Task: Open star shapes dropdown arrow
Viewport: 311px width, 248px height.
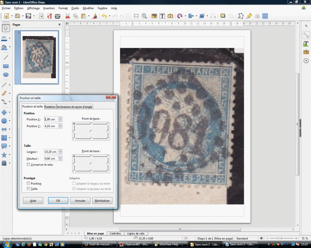Action: 9,155
